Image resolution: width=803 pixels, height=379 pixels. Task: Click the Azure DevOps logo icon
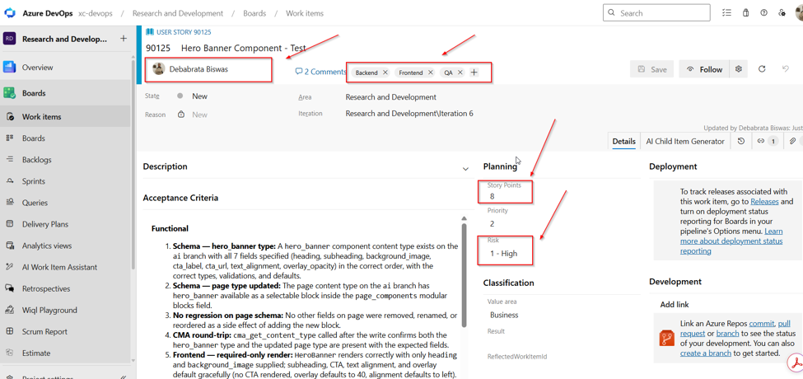pyautogui.click(x=10, y=13)
